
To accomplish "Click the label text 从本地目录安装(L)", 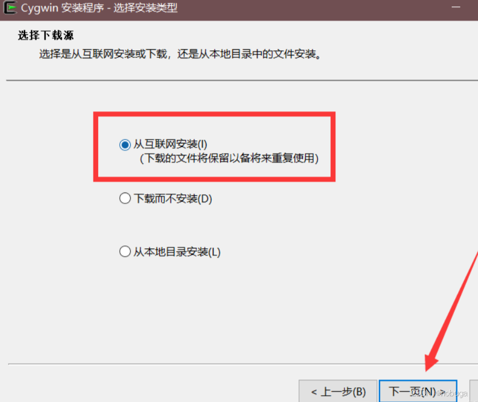I will click(177, 252).
